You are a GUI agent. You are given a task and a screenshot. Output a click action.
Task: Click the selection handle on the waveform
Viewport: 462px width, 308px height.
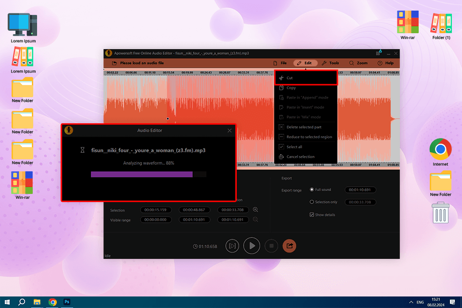(167, 118)
